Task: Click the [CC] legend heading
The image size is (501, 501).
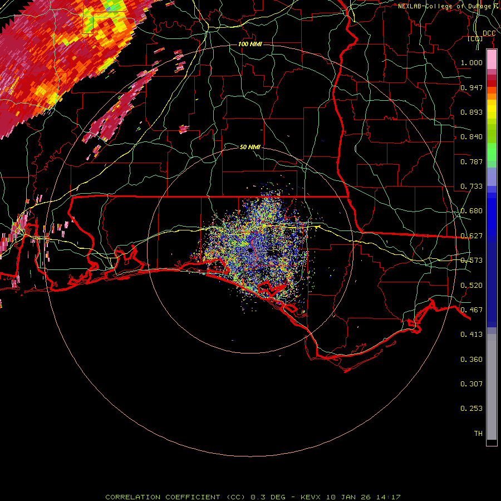Action: (475, 38)
